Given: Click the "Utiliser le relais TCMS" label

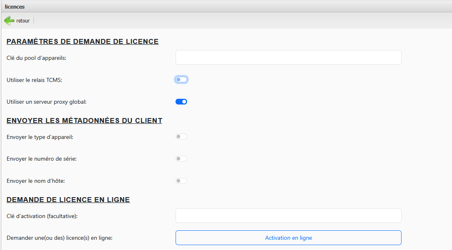Looking at the screenshot, I should [34, 80].
